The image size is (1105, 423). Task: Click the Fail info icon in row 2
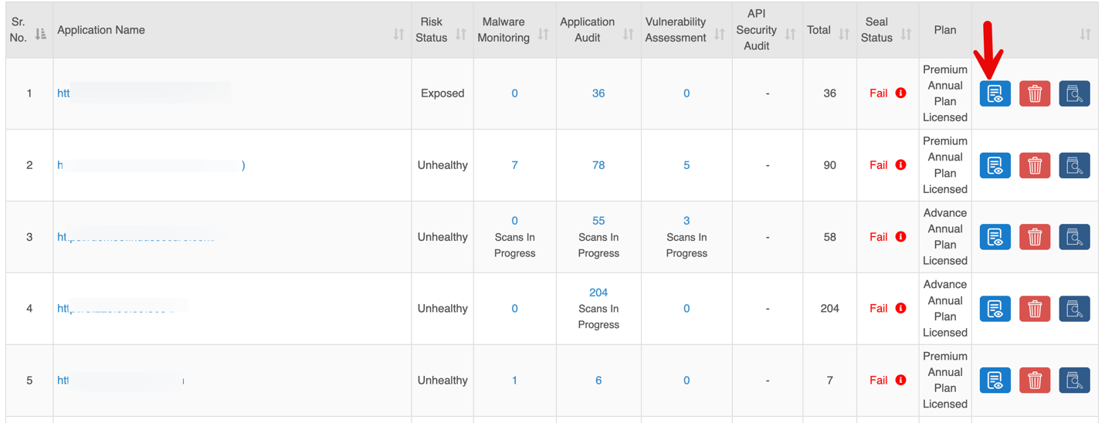[900, 165]
